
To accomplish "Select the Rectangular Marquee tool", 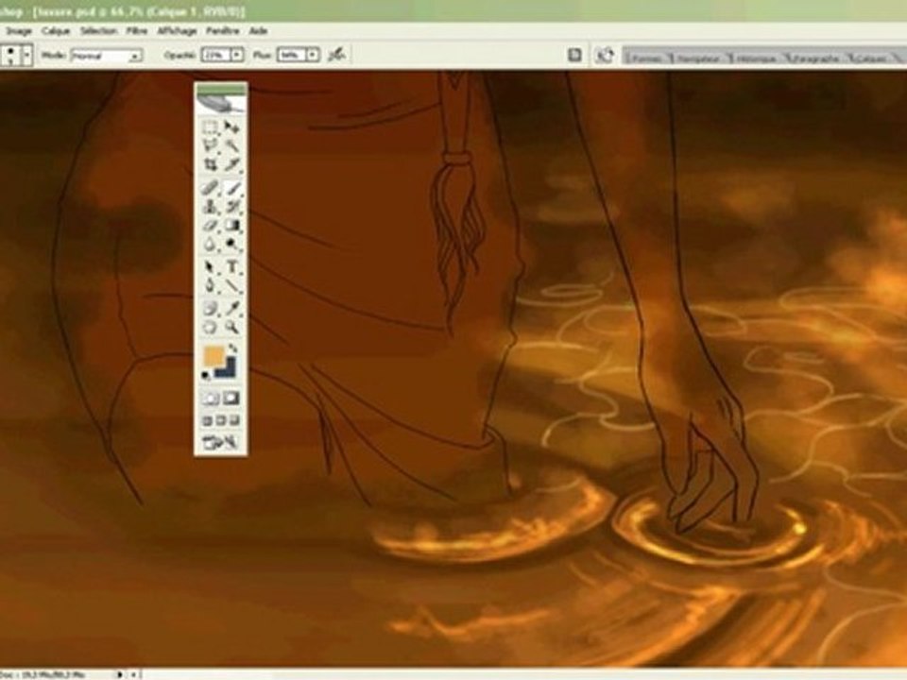I will (210, 127).
